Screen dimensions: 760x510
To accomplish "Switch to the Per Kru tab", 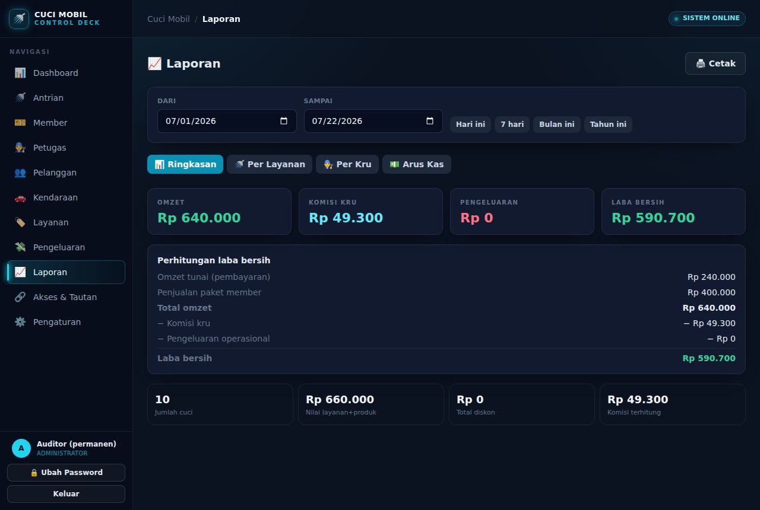I will (x=347, y=164).
